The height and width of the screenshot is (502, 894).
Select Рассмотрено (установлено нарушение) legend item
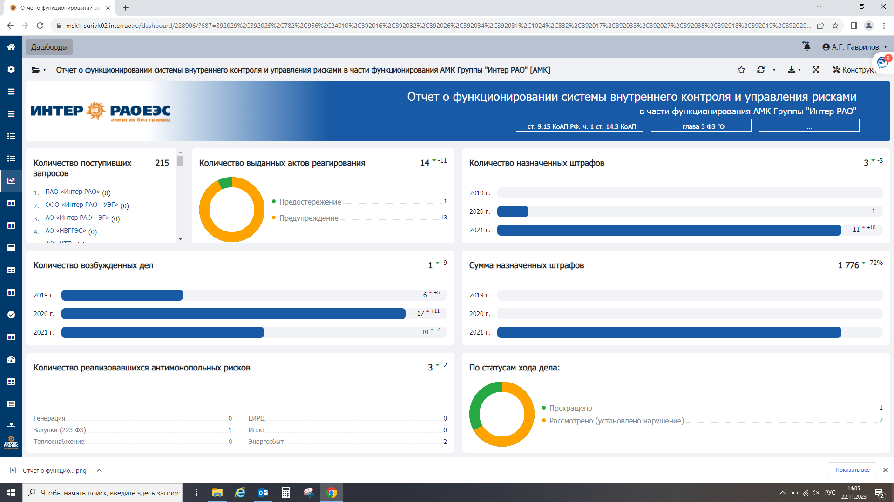pyautogui.click(x=616, y=421)
